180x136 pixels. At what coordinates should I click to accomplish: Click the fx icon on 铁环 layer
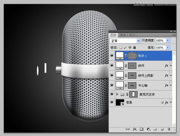coord(166,65)
